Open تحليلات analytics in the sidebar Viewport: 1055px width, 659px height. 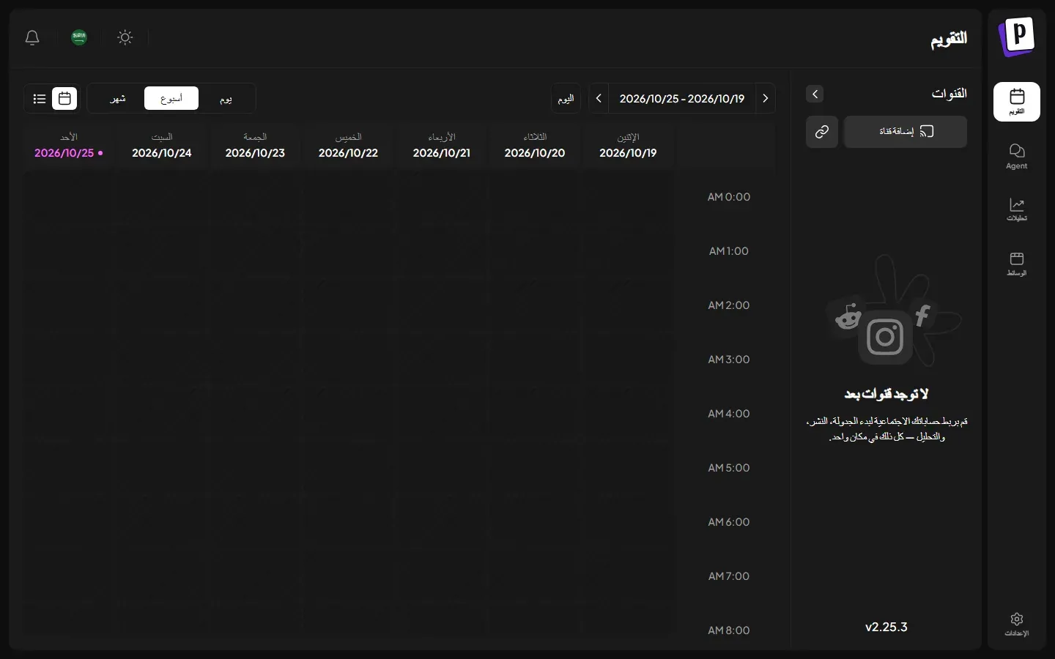tap(1017, 209)
